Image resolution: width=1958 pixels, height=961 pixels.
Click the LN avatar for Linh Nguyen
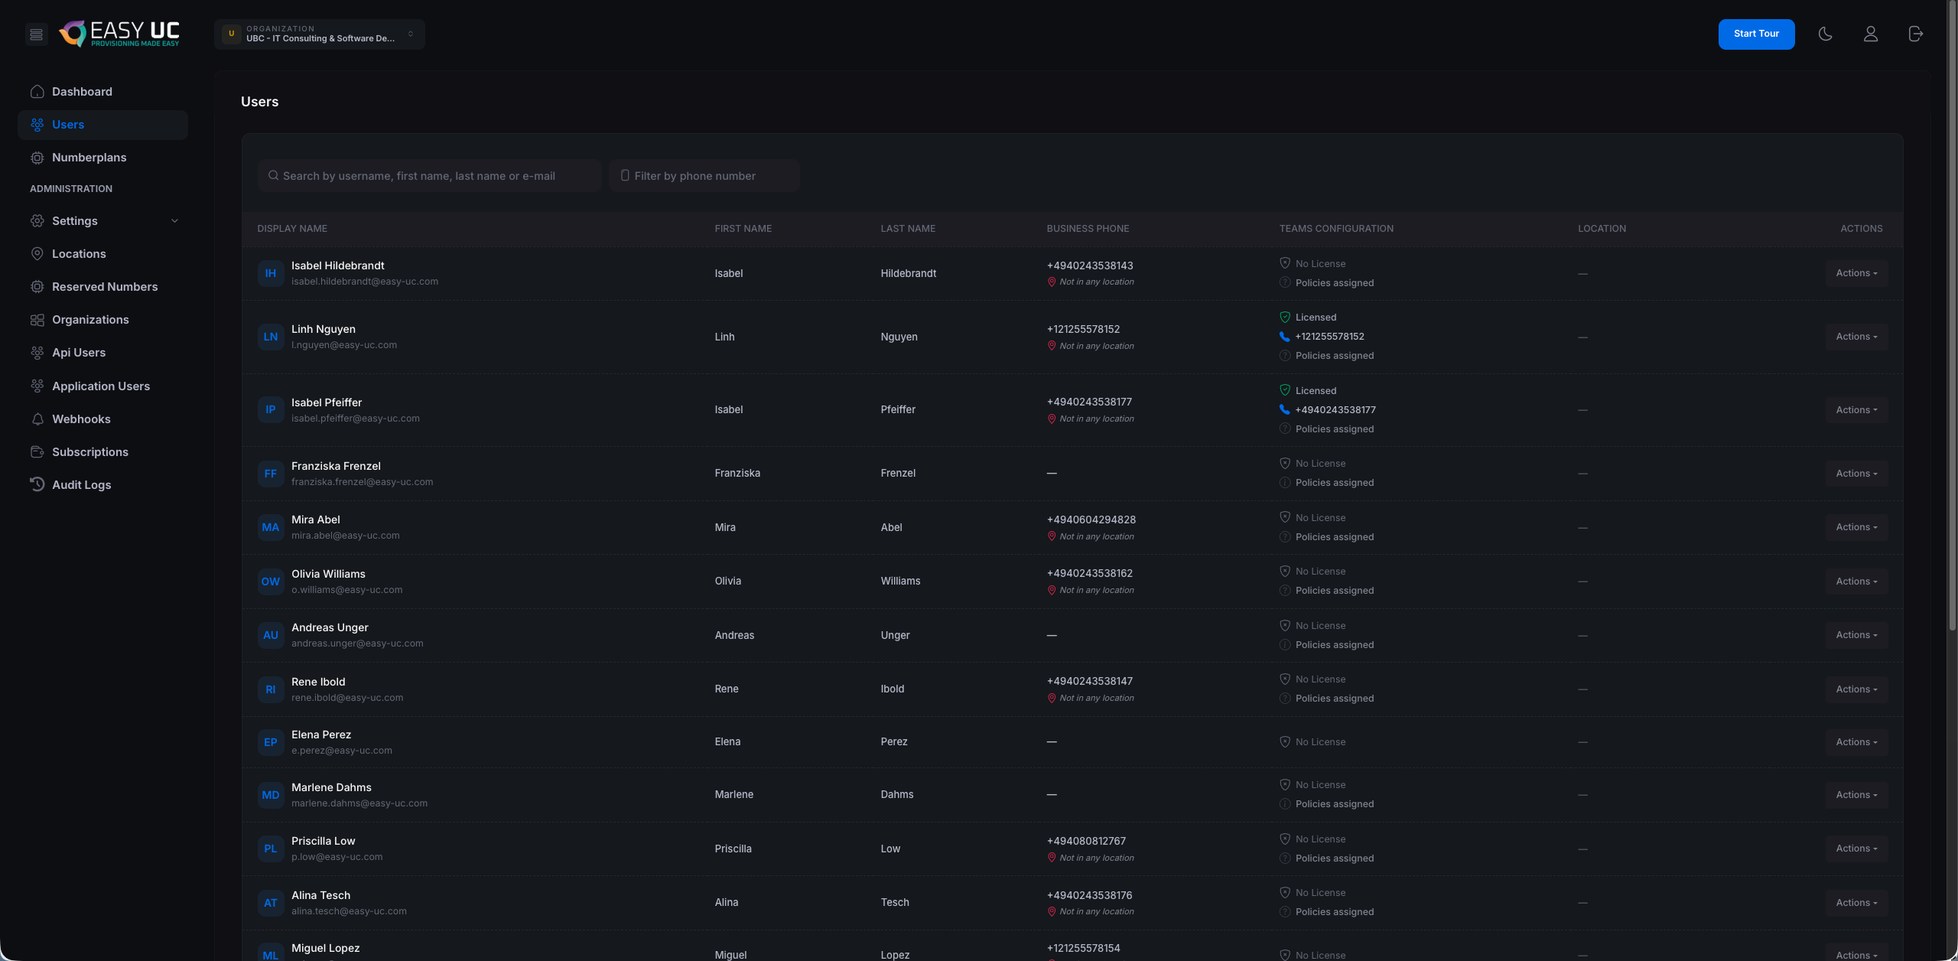pyautogui.click(x=271, y=337)
